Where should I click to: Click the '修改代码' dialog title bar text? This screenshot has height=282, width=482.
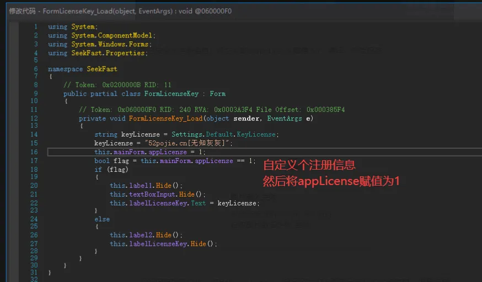(x=120, y=12)
